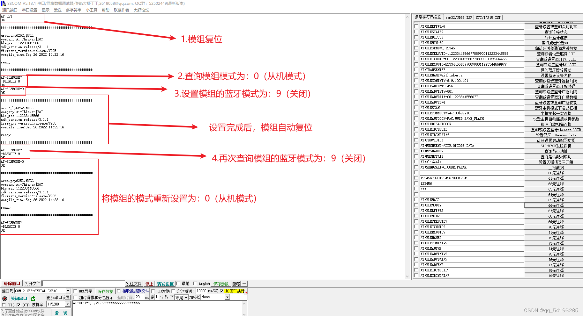Collapse panel with the dash button beside 隐藏

point(244,284)
